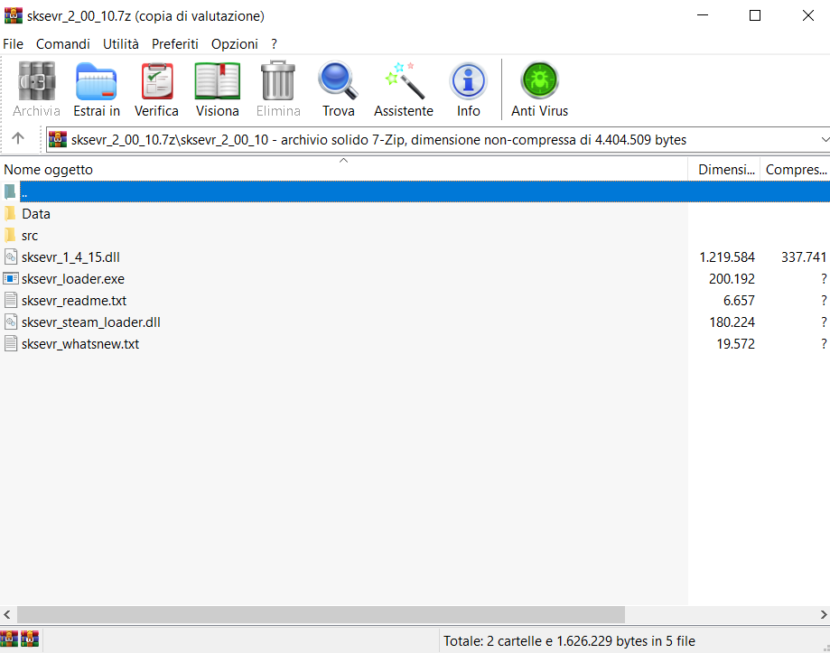Open the Trova search tool

click(339, 80)
